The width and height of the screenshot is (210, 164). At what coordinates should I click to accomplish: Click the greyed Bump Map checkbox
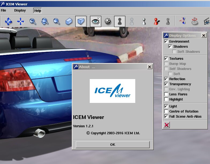point(166,64)
